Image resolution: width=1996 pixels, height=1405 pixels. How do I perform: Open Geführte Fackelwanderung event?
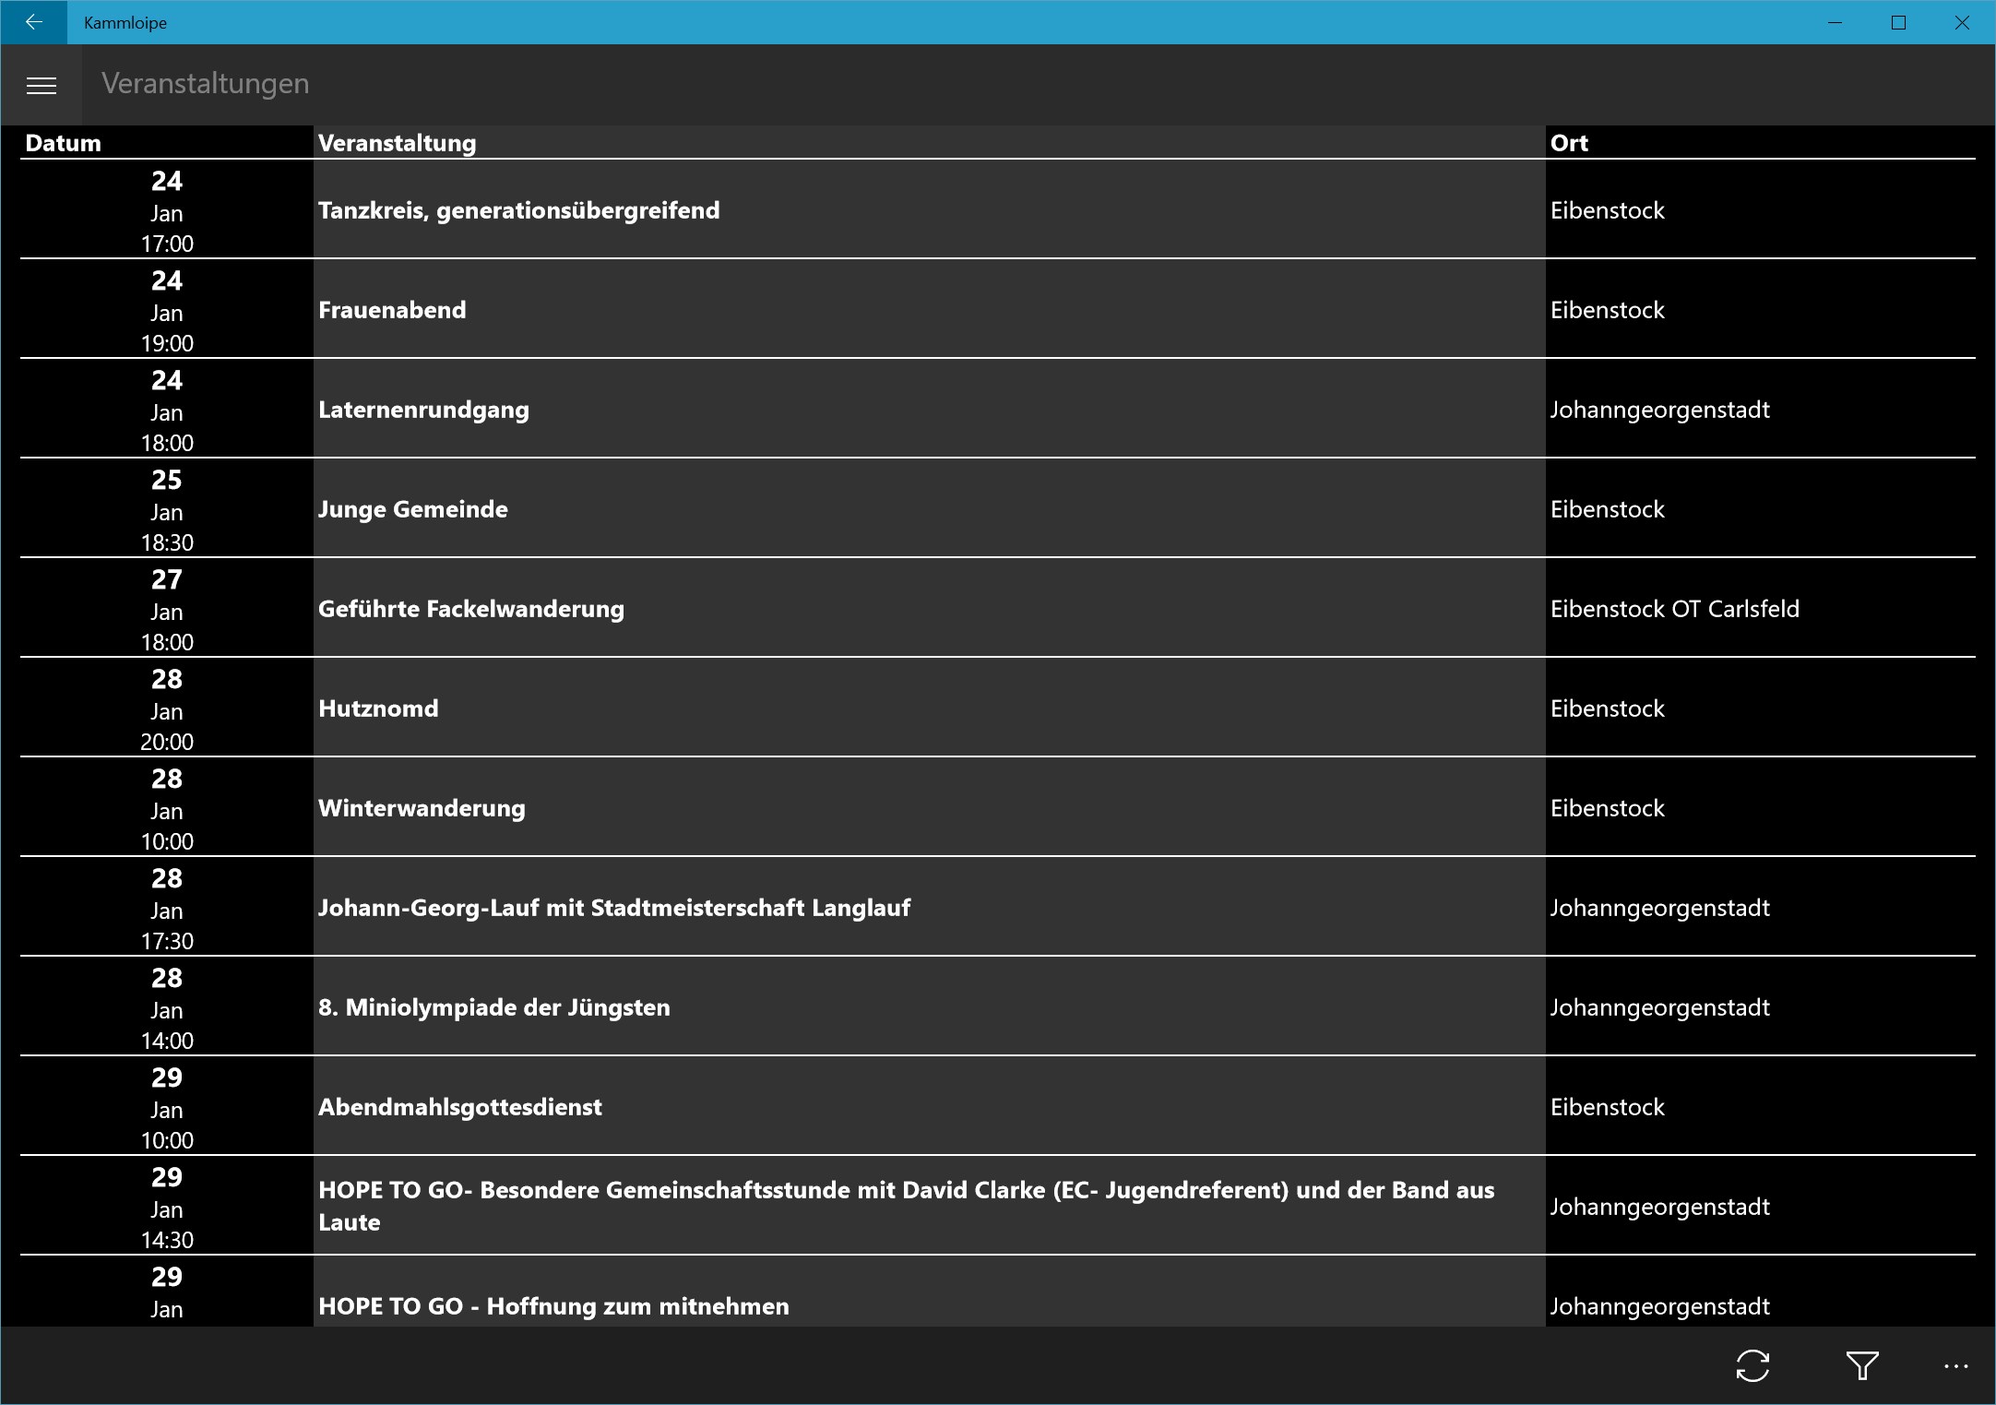tap(470, 609)
